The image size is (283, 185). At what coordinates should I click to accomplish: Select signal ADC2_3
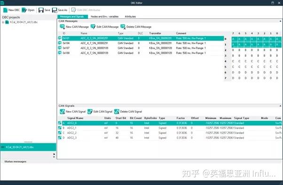coord(71,138)
